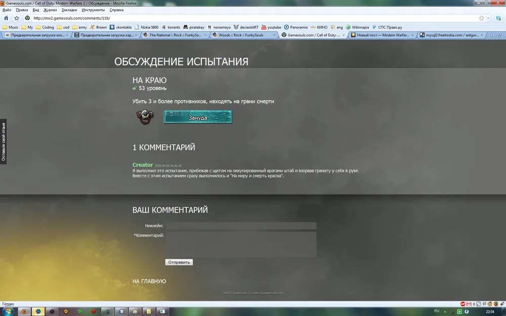Open a new tab with plus button
Image resolution: width=506 pixels, height=316 pixels.
point(491,35)
